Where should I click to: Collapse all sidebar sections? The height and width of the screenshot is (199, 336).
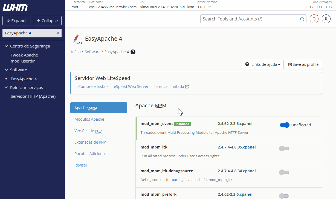coord(48,21)
